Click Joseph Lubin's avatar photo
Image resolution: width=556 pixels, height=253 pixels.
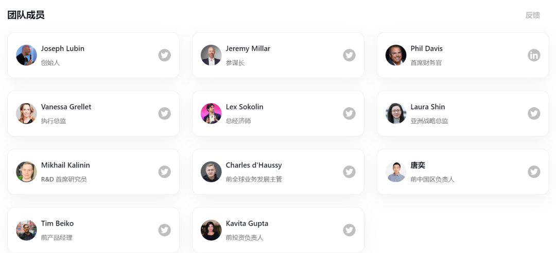(x=26, y=55)
